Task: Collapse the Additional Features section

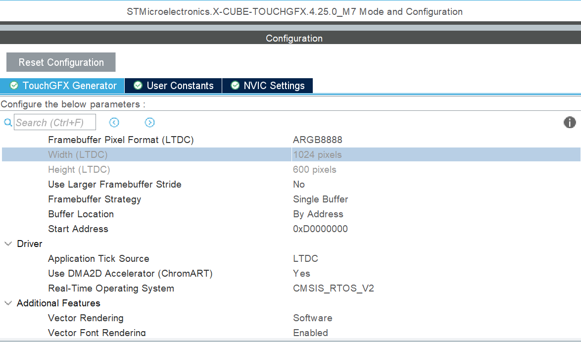Action: 7,303
